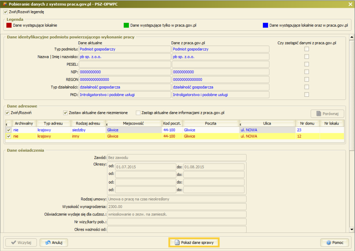Screen dimensions: 355x251
Task: Click the empty current PESEL field
Action: click(x=125, y=64)
